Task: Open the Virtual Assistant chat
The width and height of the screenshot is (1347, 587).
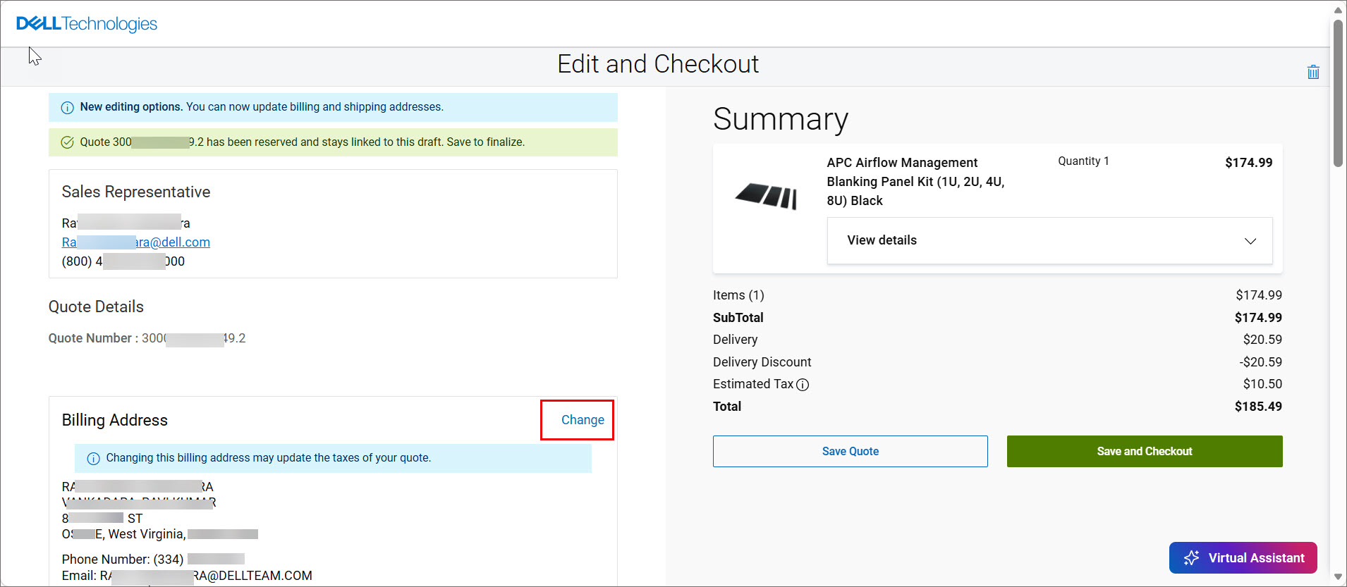Action: pyautogui.click(x=1243, y=558)
